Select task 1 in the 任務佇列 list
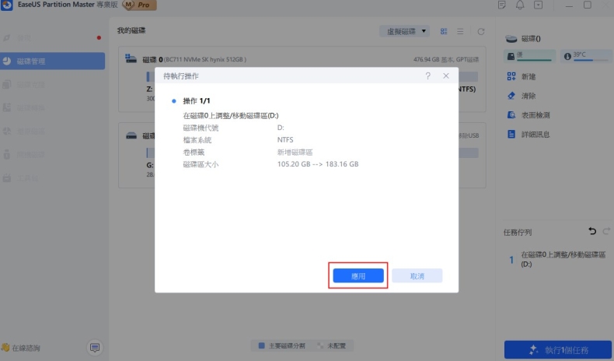Screen dimensions: 614x361 coord(557,259)
